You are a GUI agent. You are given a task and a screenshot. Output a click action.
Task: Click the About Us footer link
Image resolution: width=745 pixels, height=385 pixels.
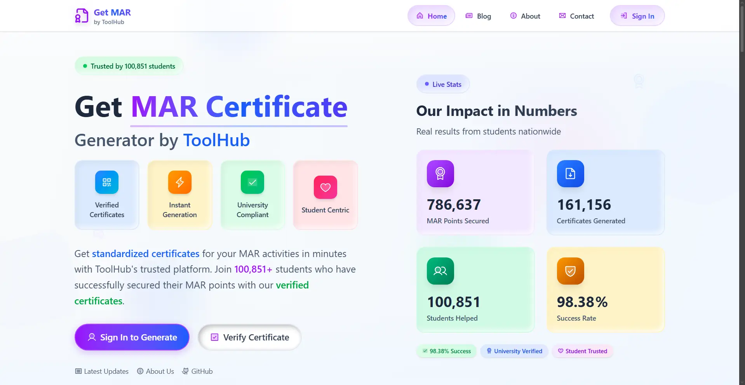coord(155,371)
